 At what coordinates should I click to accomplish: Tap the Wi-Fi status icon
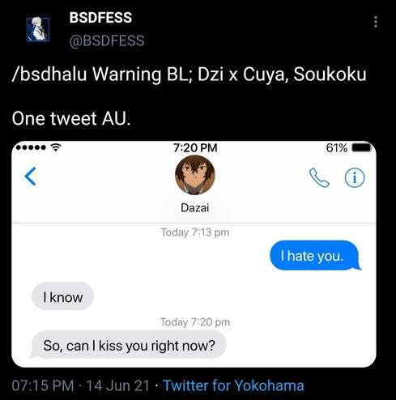coord(56,147)
